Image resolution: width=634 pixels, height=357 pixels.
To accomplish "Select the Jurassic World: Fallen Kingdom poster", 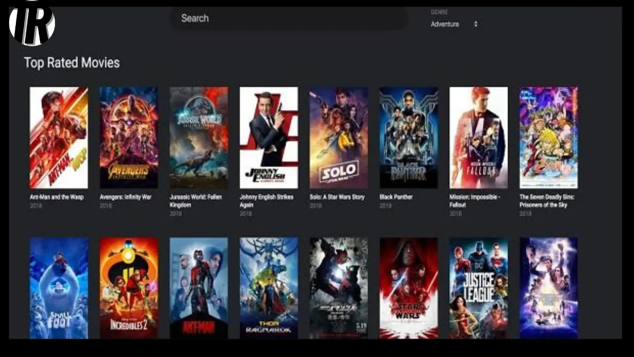I will pyautogui.click(x=199, y=138).
